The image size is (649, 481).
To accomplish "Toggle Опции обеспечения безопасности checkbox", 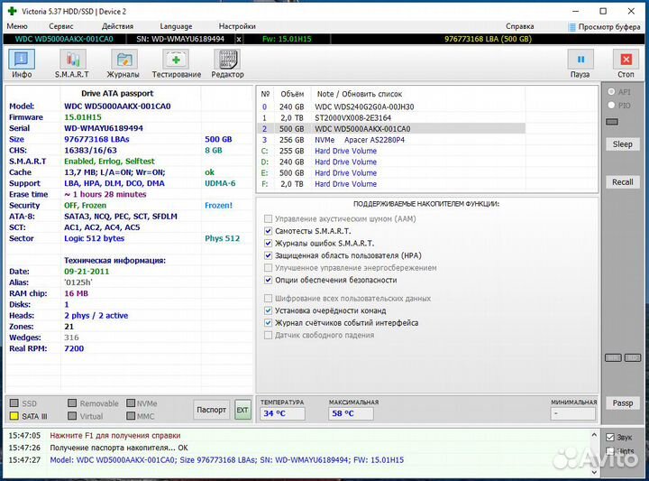I will 269,280.
